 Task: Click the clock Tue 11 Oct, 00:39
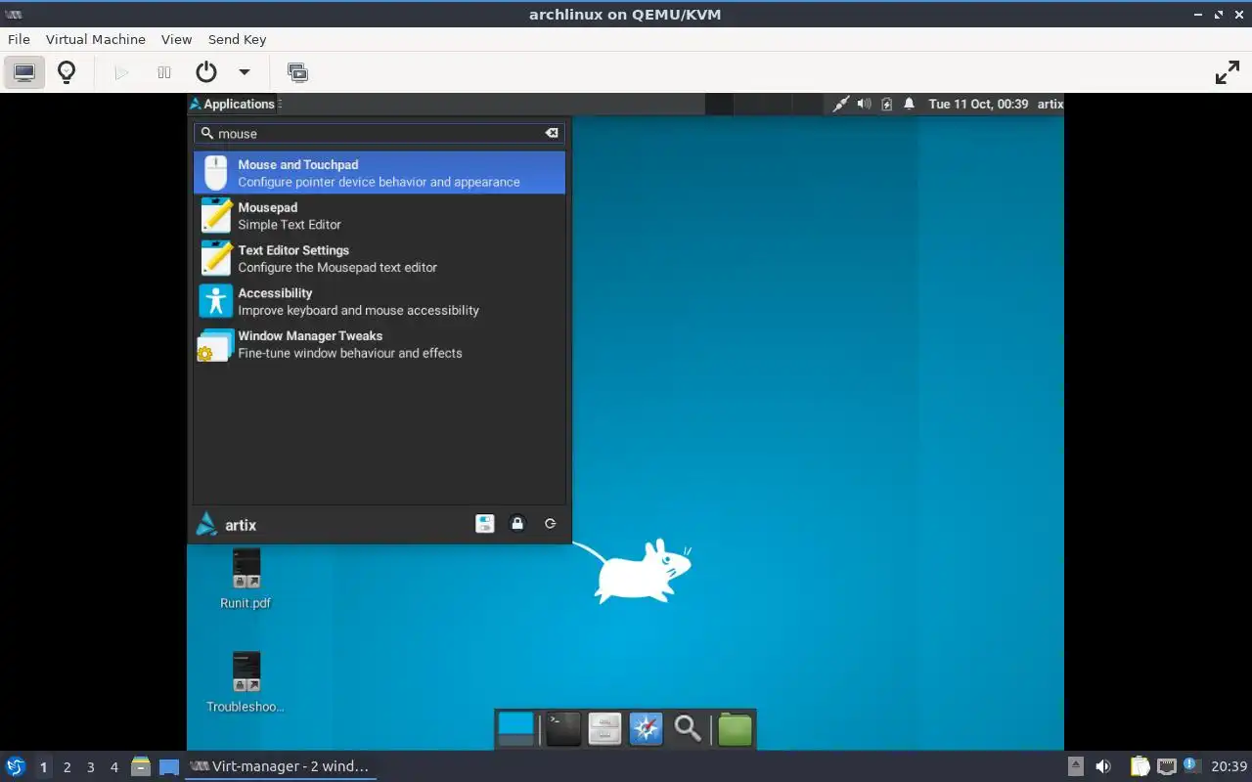tap(978, 104)
